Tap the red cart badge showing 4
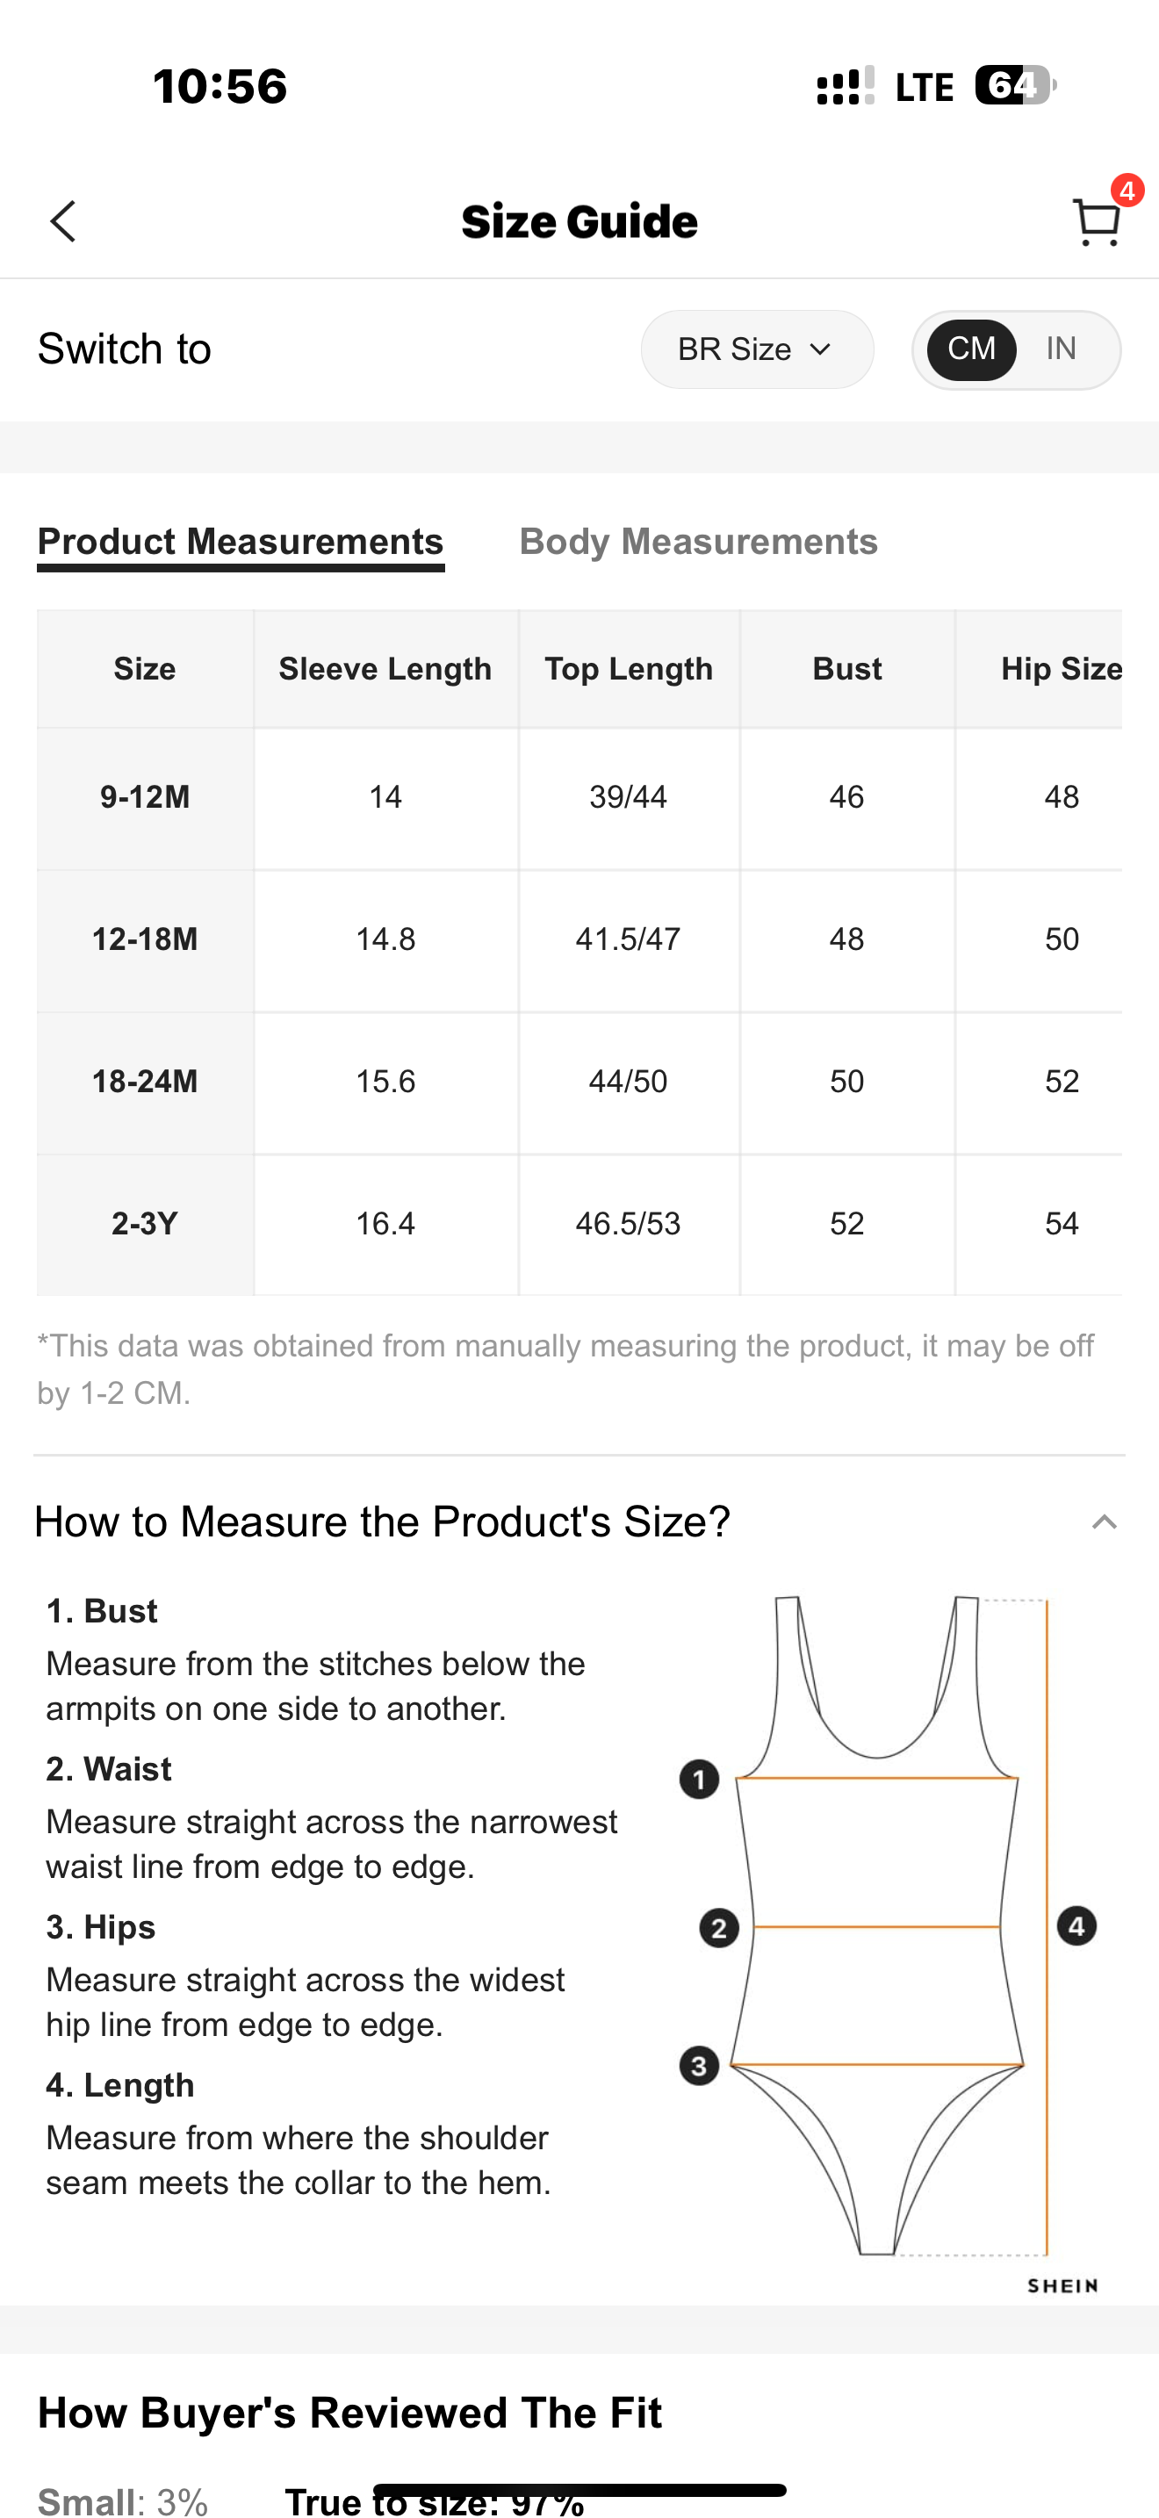The image size is (1159, 2518). click(x=1127, y=191)
